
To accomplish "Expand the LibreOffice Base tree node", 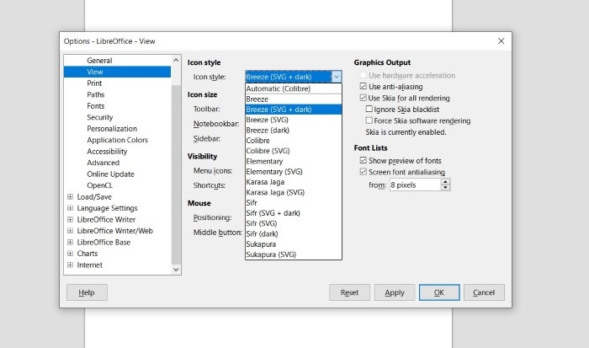I will 70,243.
